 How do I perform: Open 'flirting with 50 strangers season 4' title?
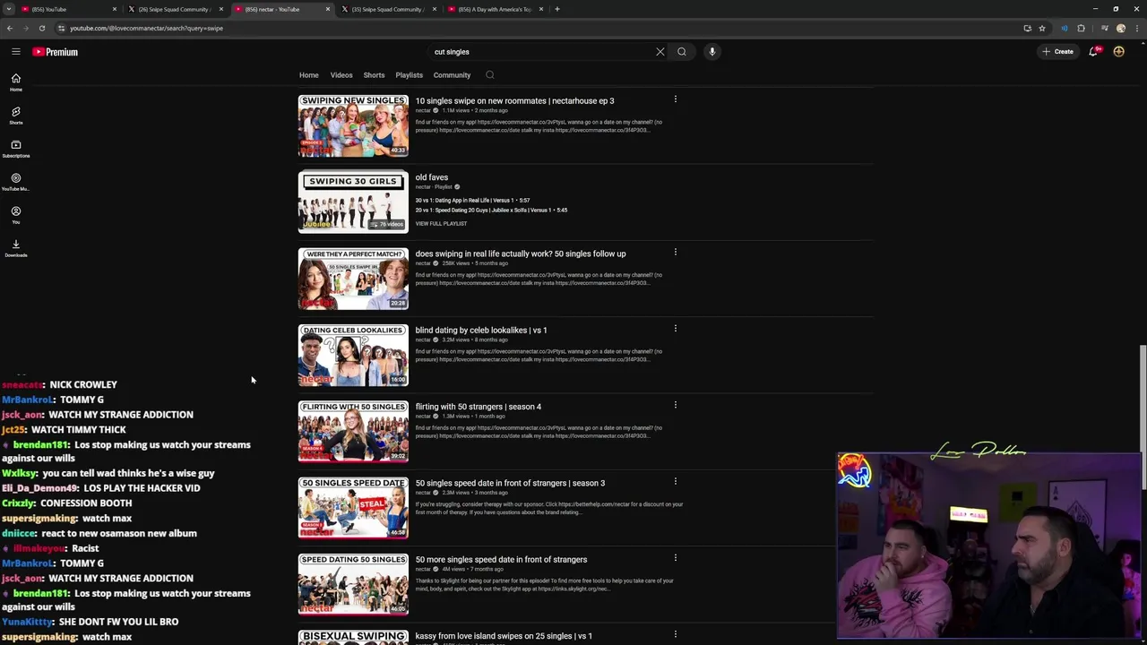479,407
